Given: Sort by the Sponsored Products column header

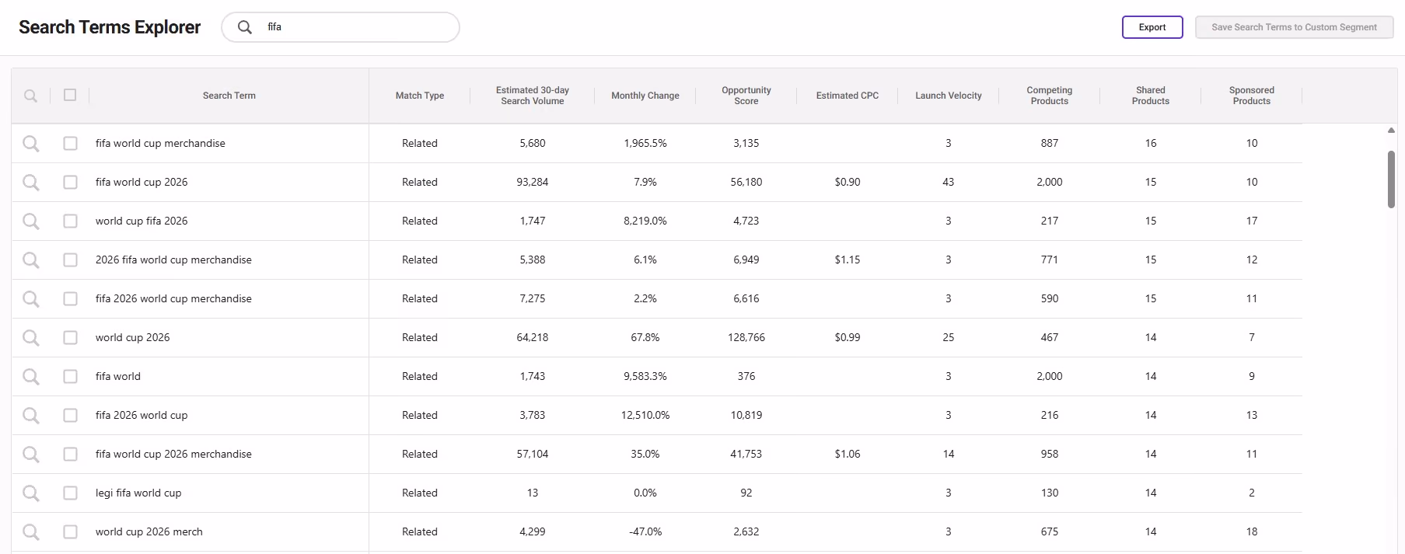Looking at the screenshot, I should click(x=1252, y=96).
